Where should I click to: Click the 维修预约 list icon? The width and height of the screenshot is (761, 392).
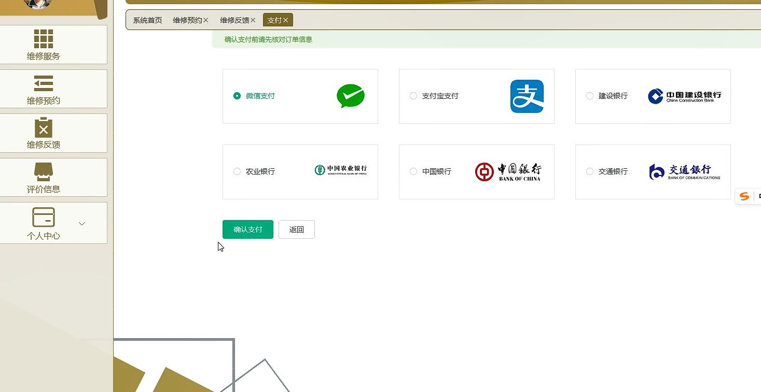click(44, 83)
